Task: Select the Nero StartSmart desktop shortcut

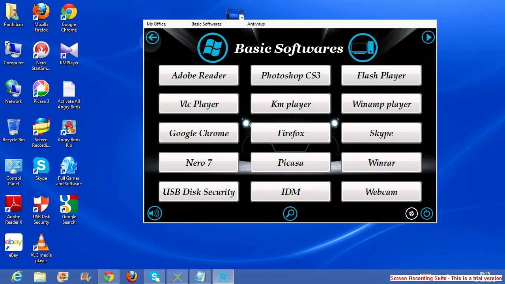Action: coord(41,56)
